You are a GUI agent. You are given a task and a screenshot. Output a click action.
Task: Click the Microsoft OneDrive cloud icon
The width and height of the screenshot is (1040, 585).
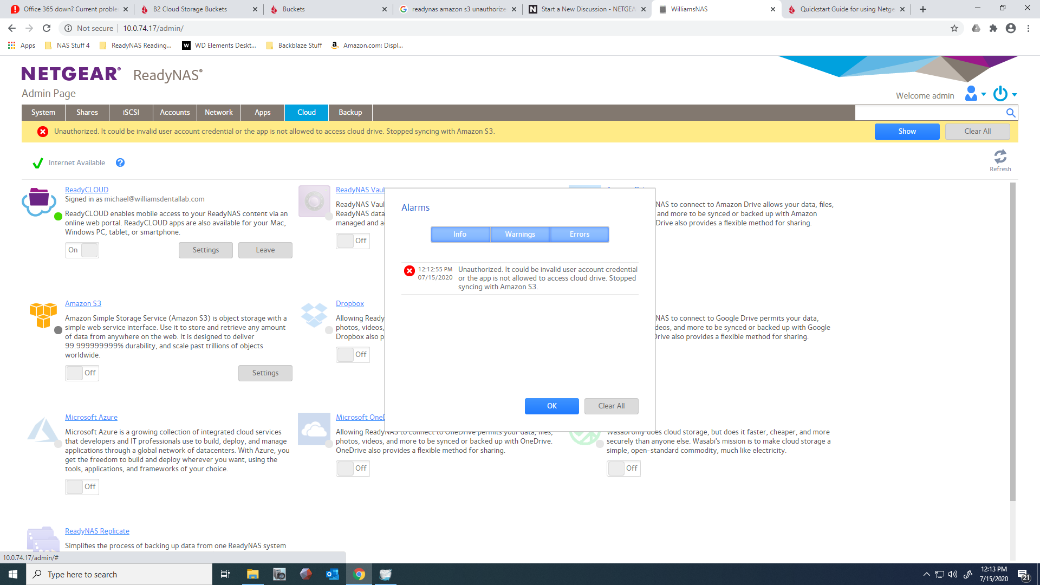coord(314,429)
